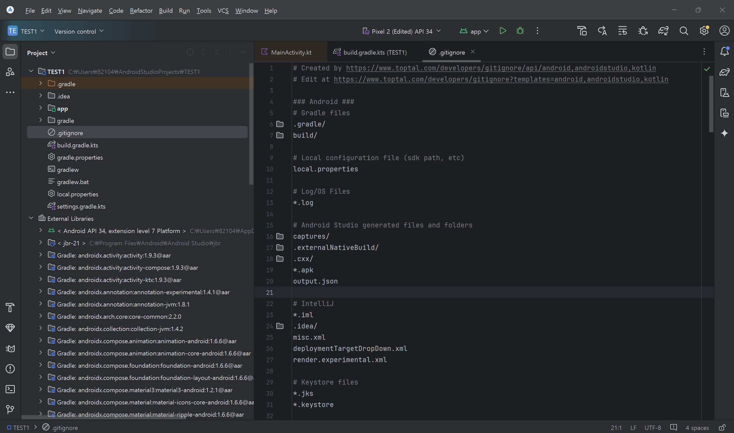Click the UTF-8 encoding status button
The width and height of the screenshot is (734, 433).
tap(652, 427)
